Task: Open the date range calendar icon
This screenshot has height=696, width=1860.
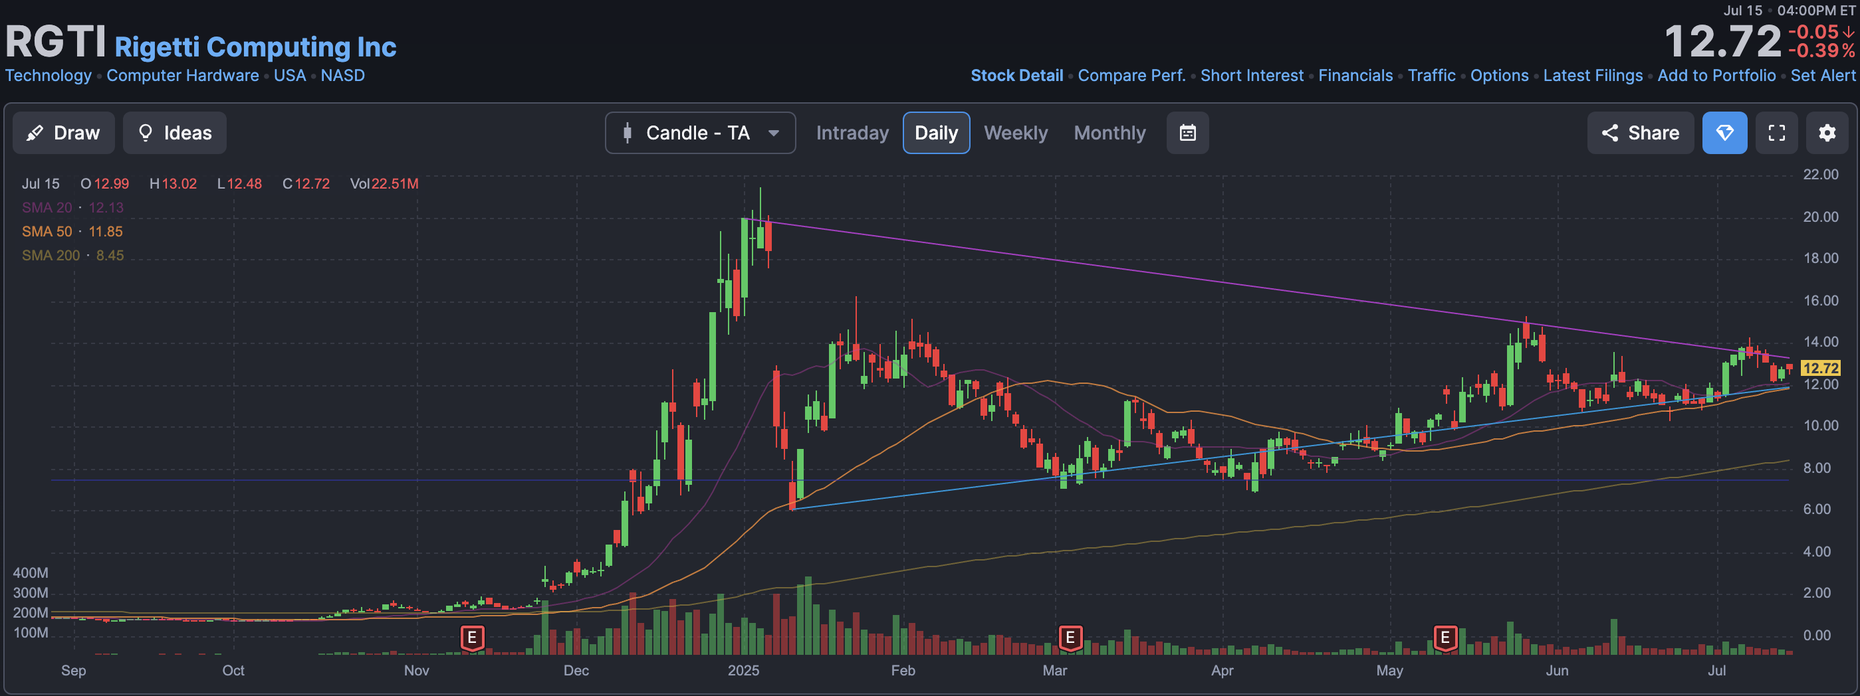Action: tap(1188, 133)
